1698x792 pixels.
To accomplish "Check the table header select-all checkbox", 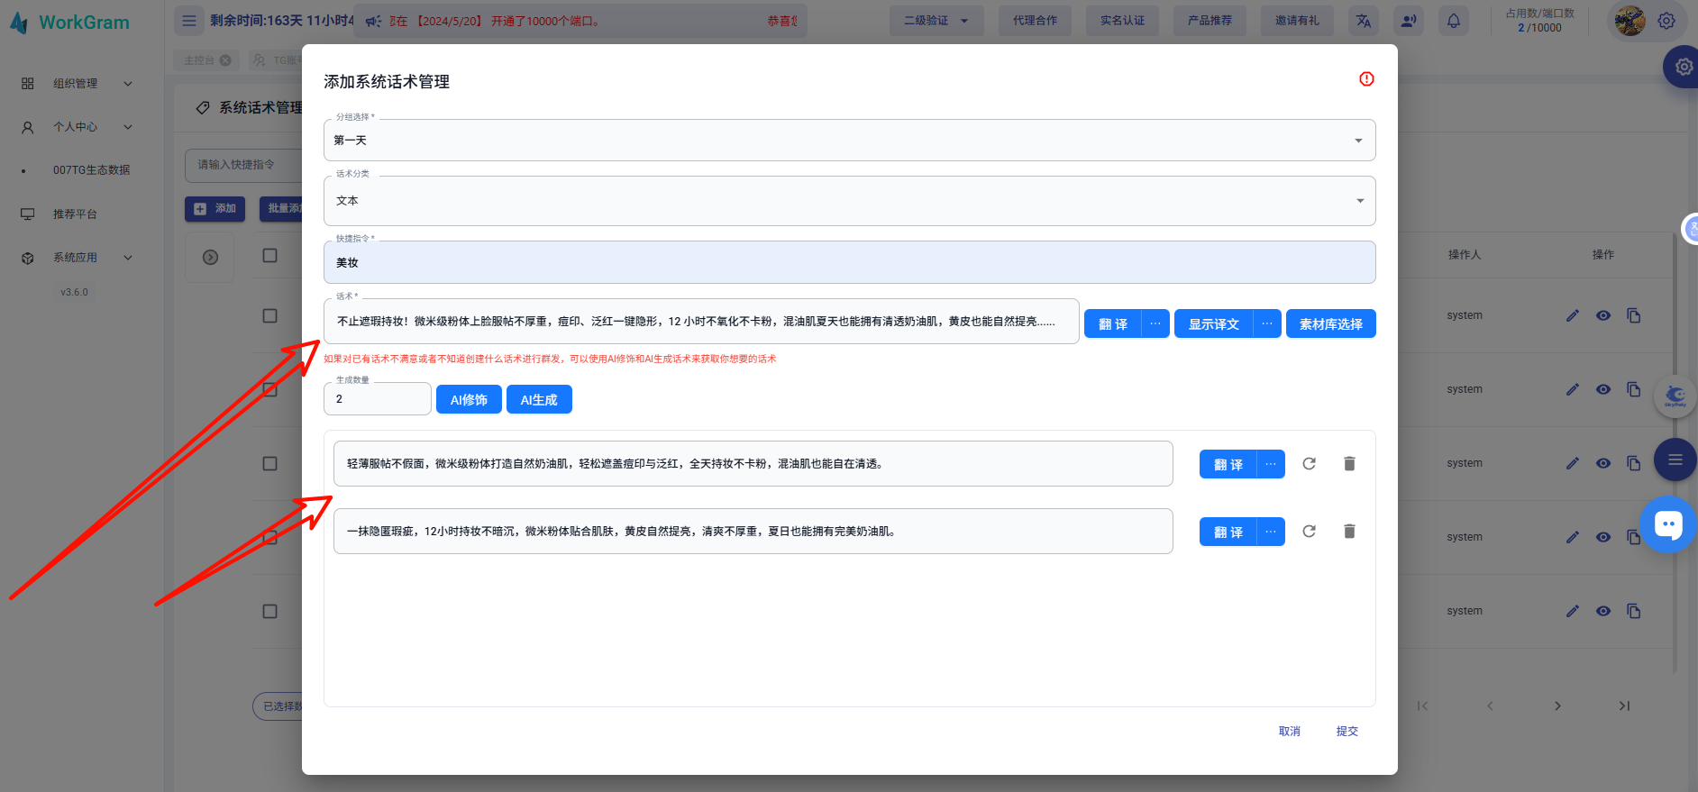I will point(269,256).
